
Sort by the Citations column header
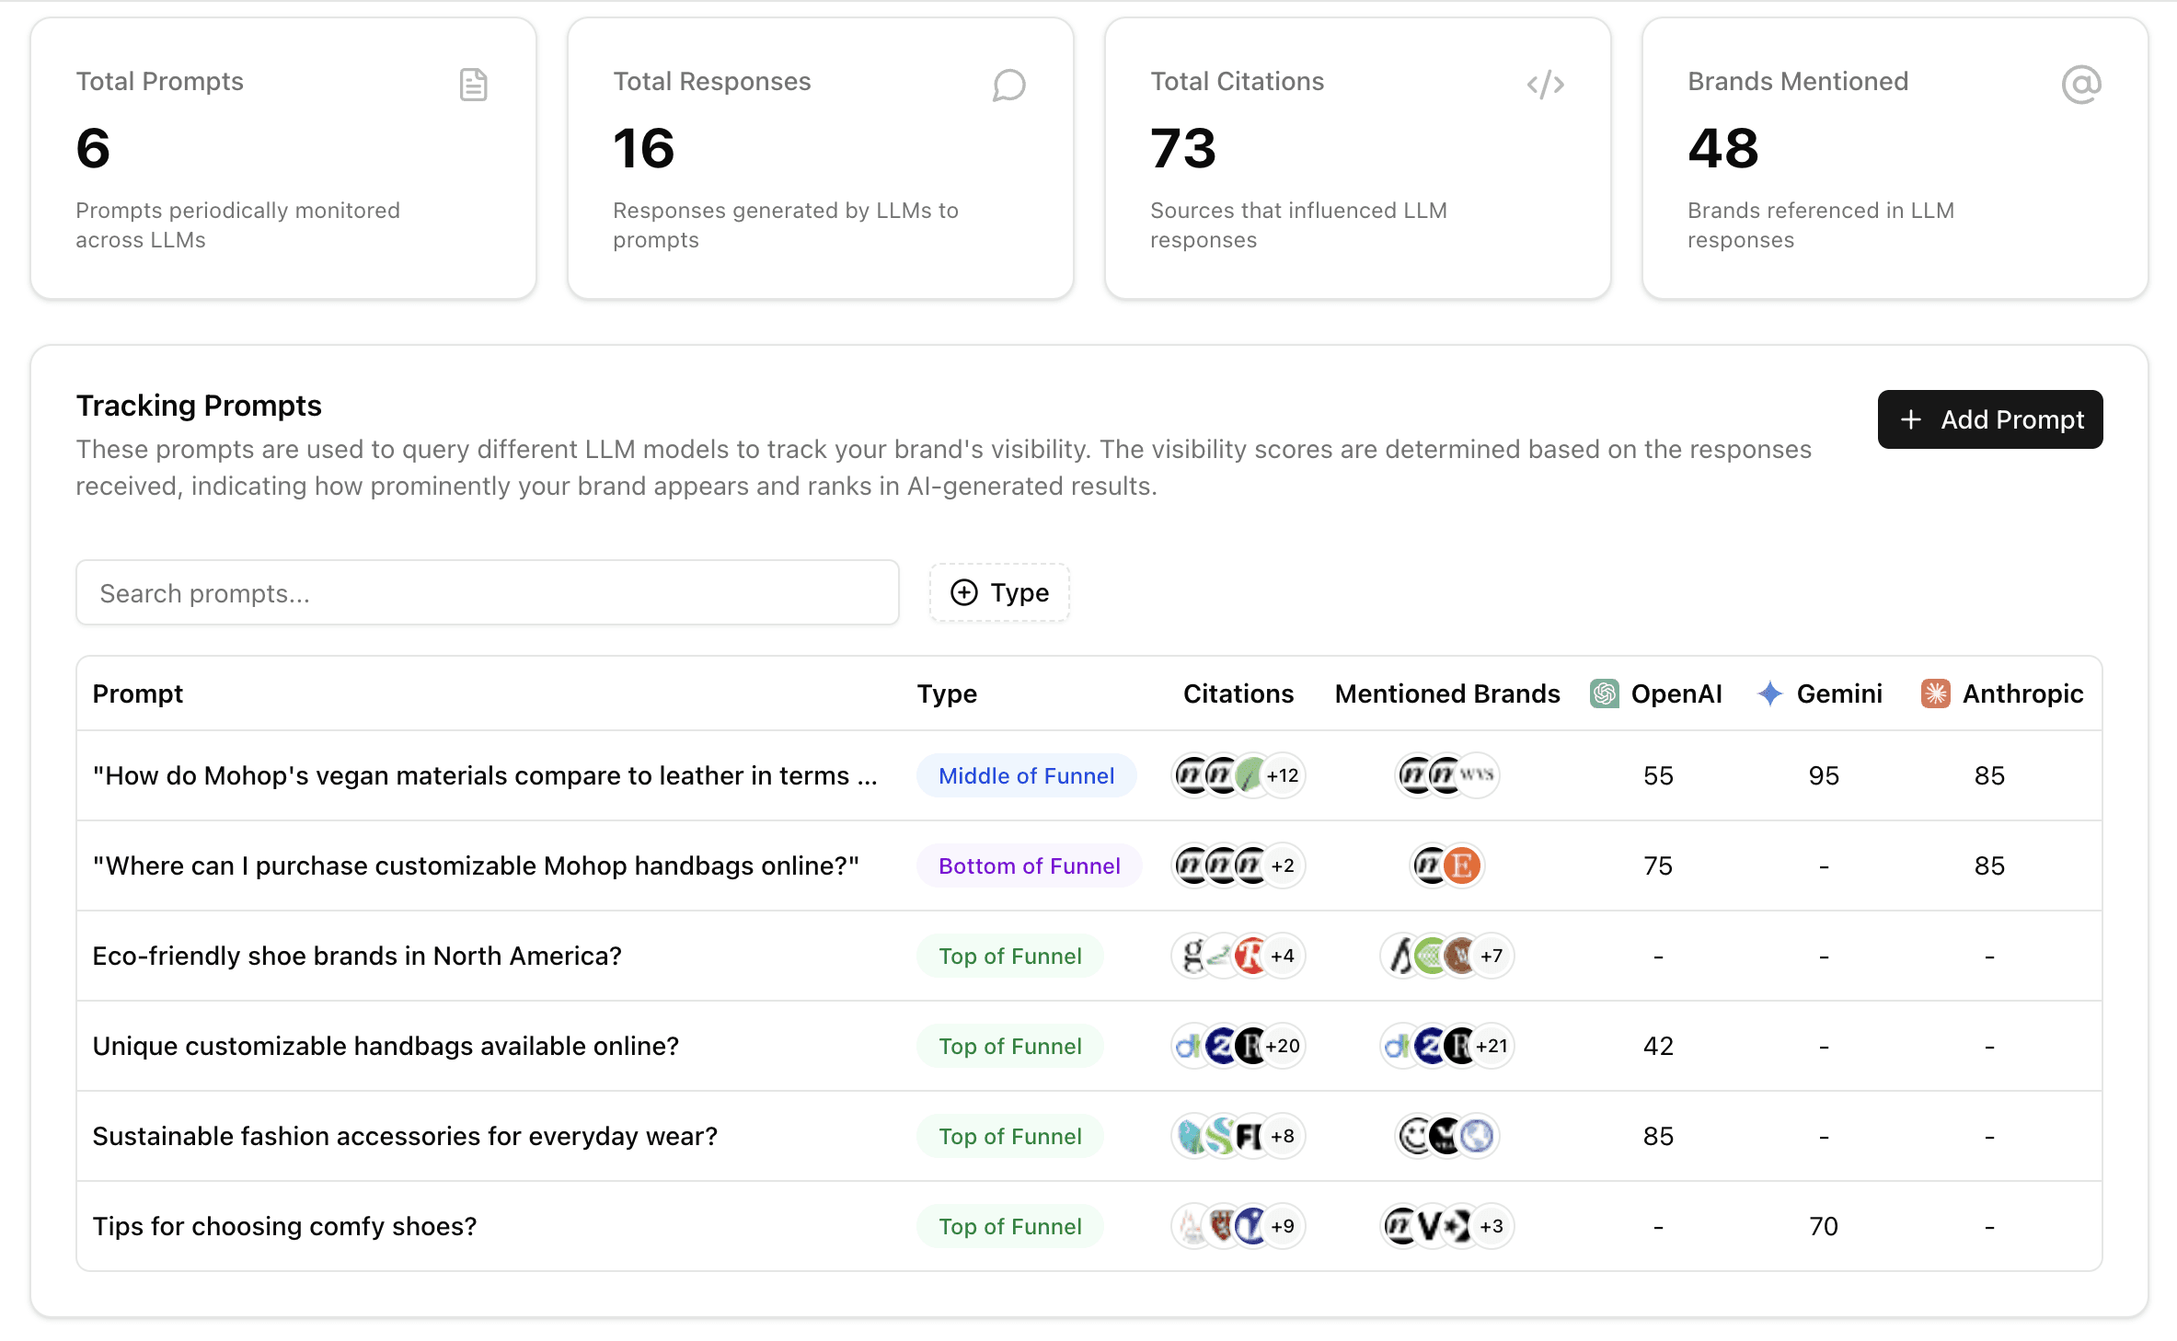1238,693
